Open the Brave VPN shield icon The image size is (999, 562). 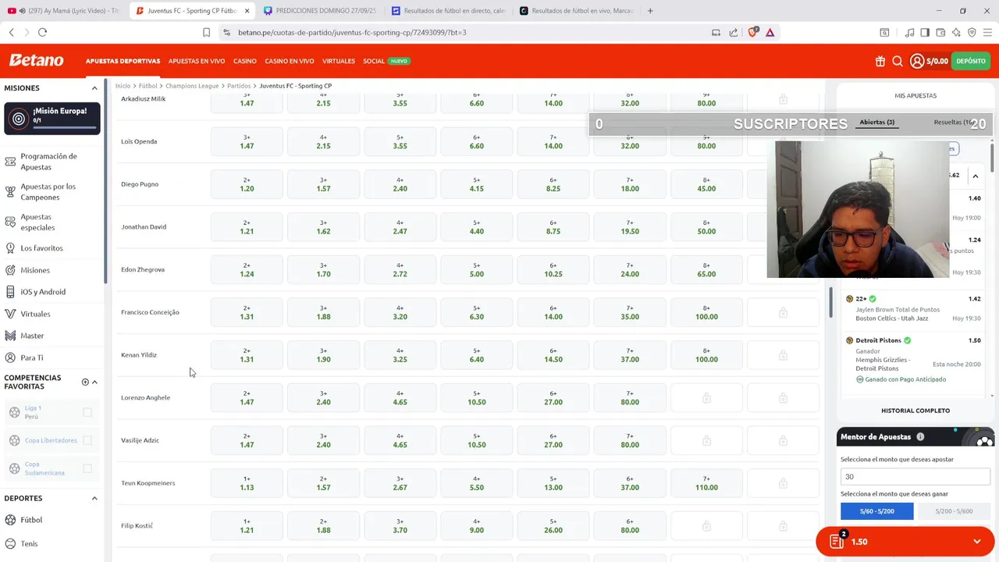972,32
